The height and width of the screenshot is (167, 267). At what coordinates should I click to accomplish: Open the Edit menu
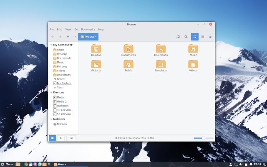(x=59, y=29)
